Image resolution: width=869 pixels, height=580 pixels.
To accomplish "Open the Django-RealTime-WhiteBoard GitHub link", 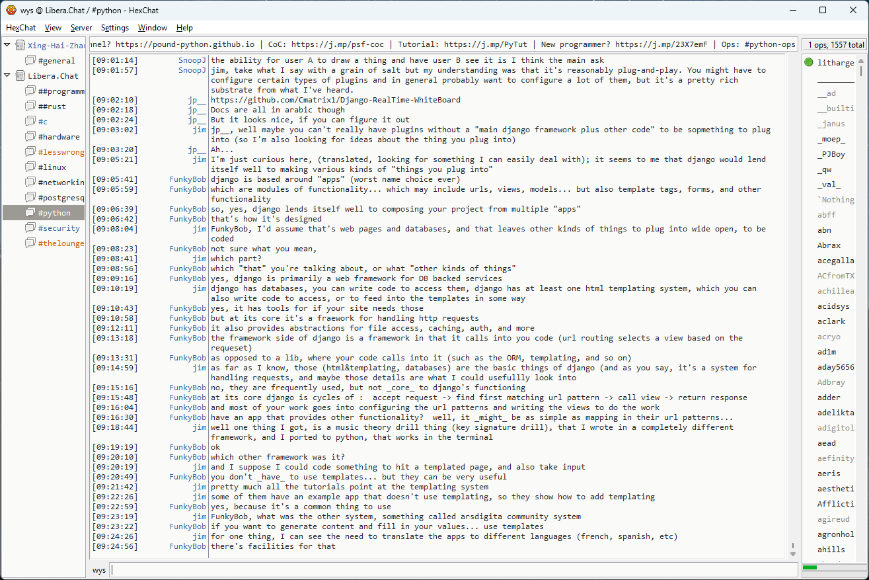I will pos(335,100).
